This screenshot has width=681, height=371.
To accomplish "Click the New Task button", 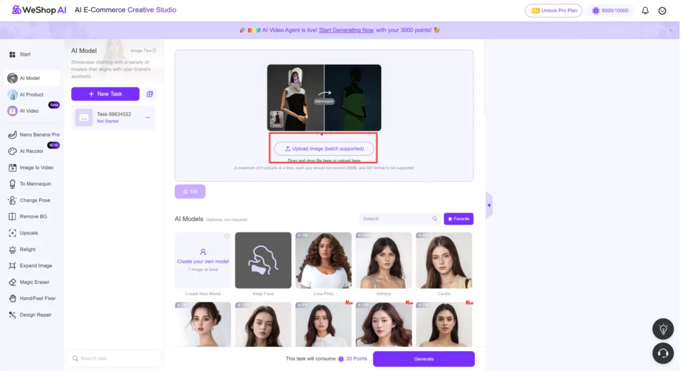I will (x=106, y=94).
